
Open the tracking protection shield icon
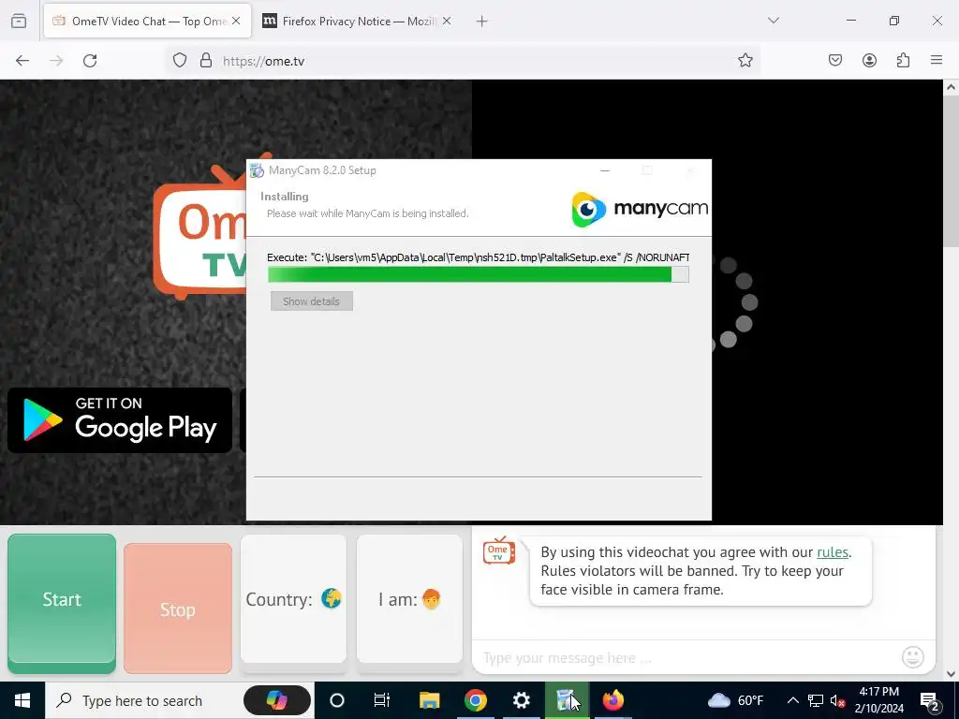click(179, 60)
